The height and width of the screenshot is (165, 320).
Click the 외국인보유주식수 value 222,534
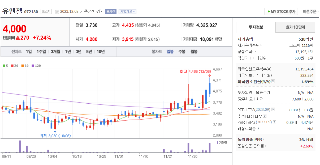click(x=307, y=75)
